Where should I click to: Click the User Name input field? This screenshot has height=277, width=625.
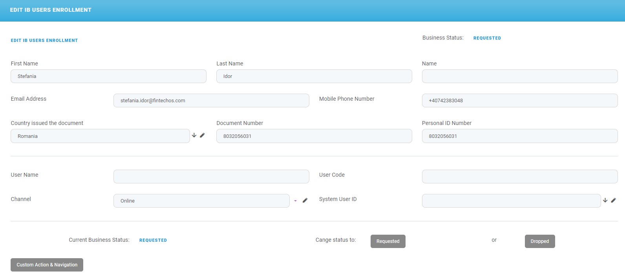point(211,177)
